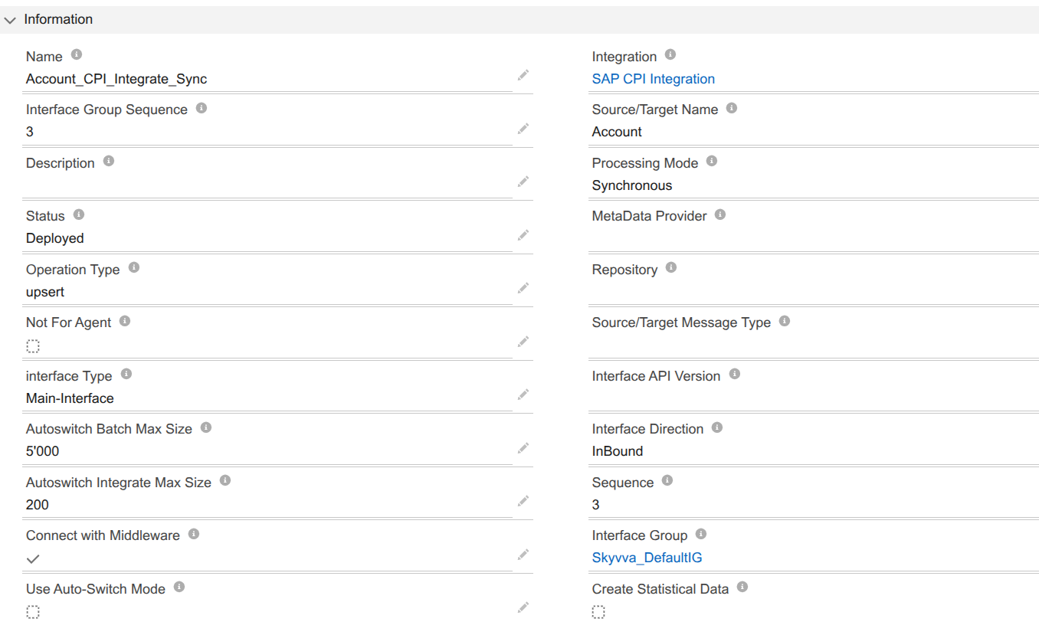
Task: Toggle the Use Auto-Switch Mode checkbox
Action: [33, 612]
